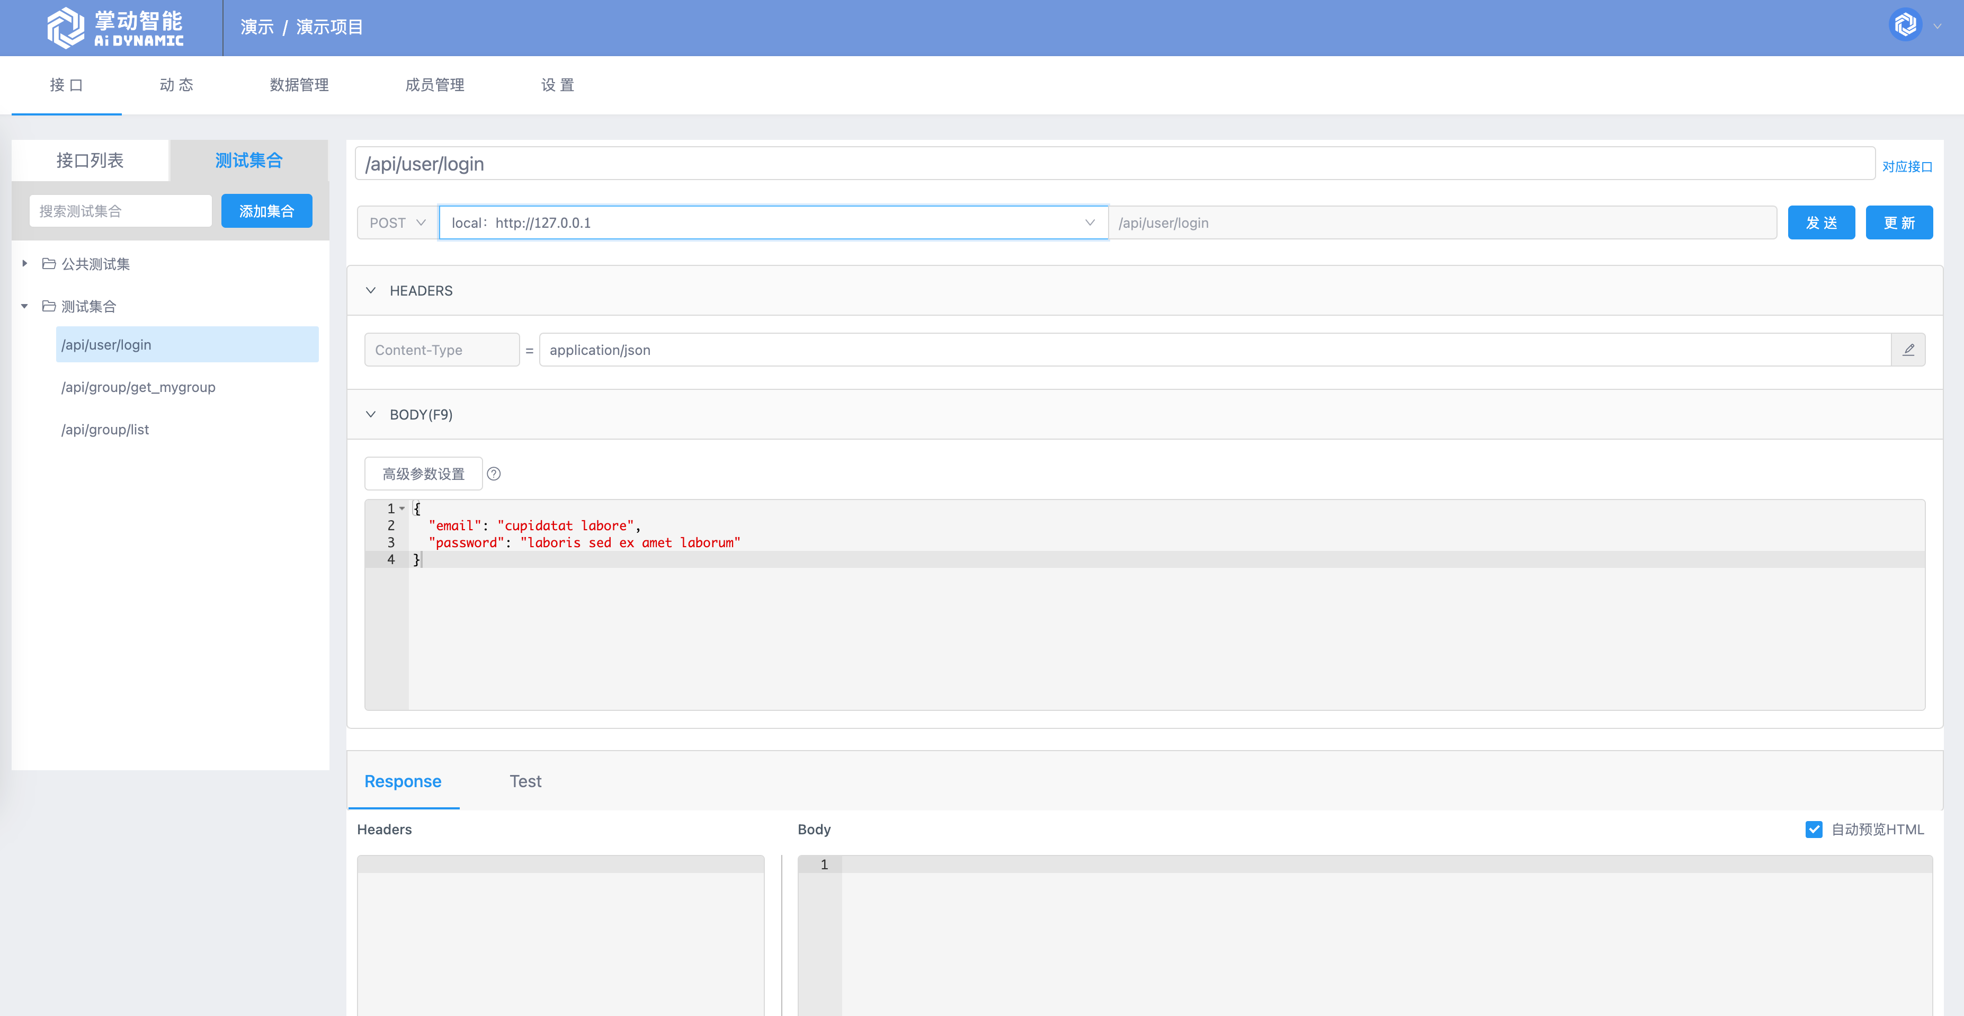1964x1016 pixels.
Task: Click the 搜索测试集合 search field
Action: (x=120, y=211)
